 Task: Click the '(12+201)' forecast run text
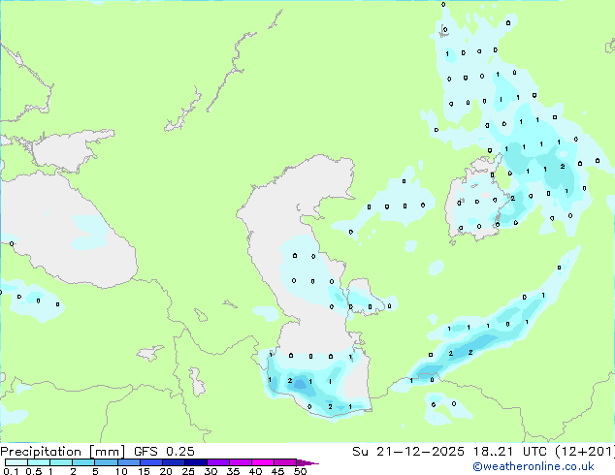(585, 452)
